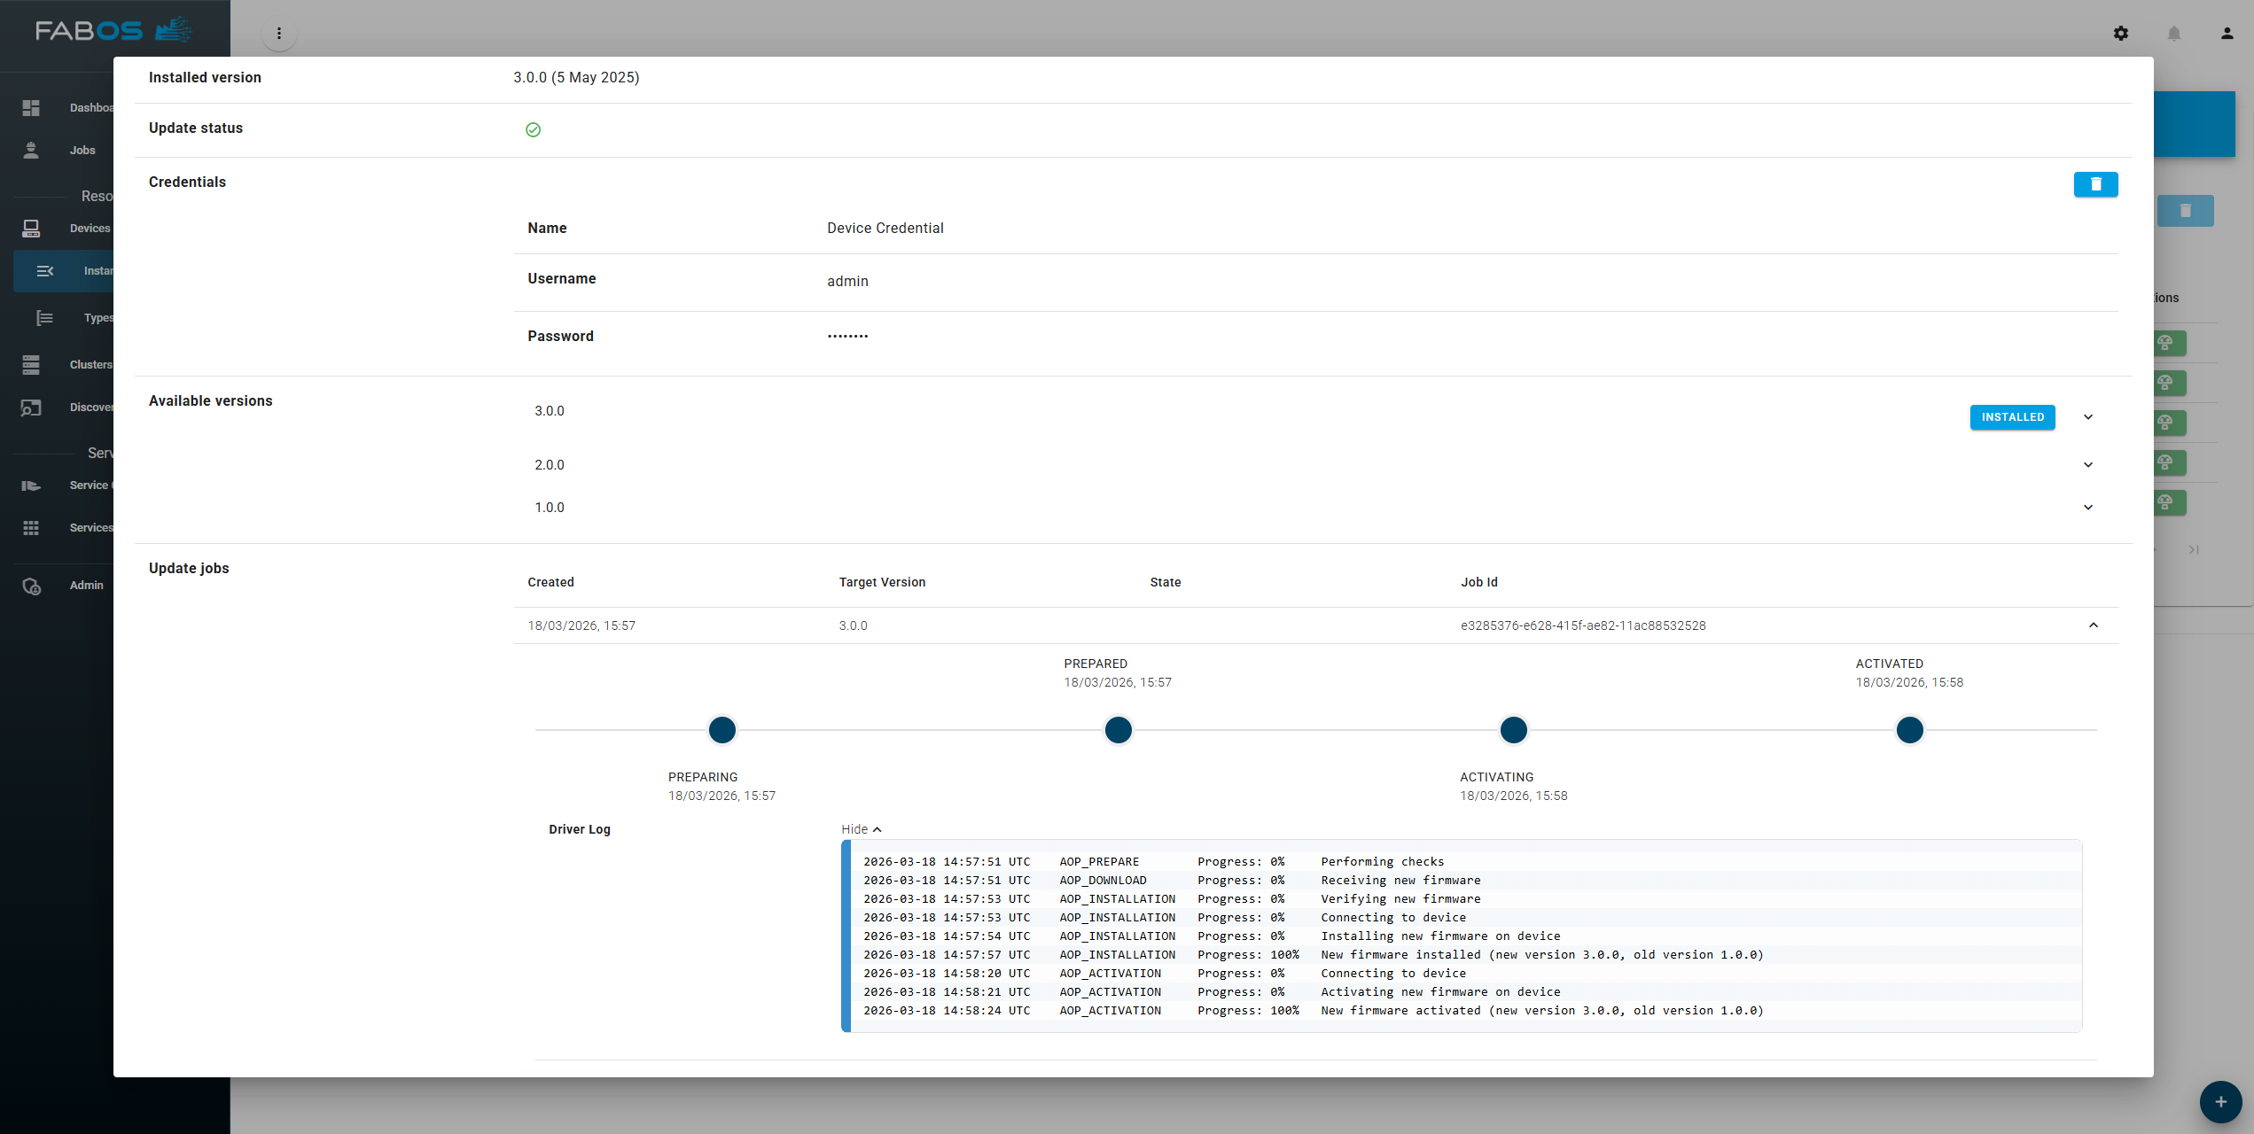Click the Services grid item in the sidebar
Image resolution: width=2254 pixels, height=1134 pixels.
click(x=31, y=528)
